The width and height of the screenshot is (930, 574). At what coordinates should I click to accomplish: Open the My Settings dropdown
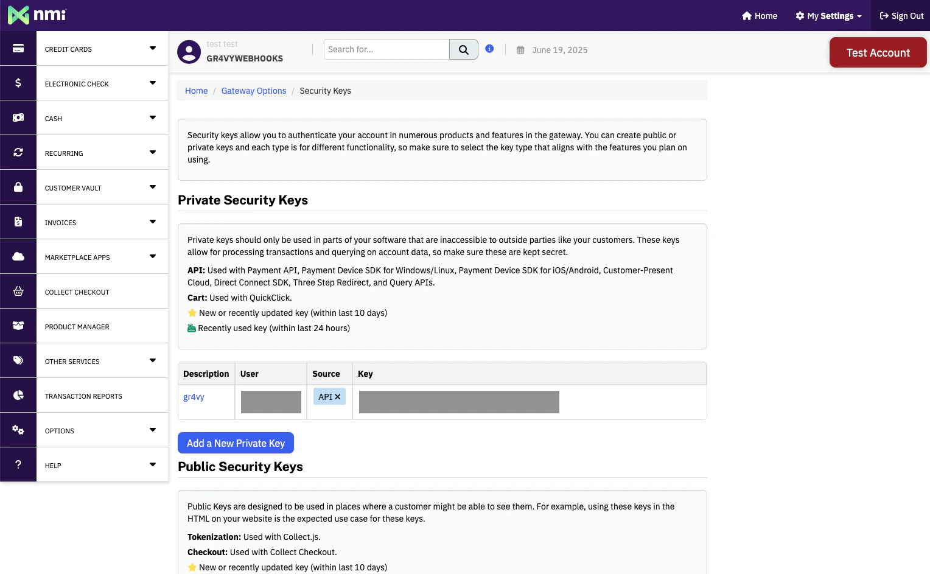tap(828, 16)
